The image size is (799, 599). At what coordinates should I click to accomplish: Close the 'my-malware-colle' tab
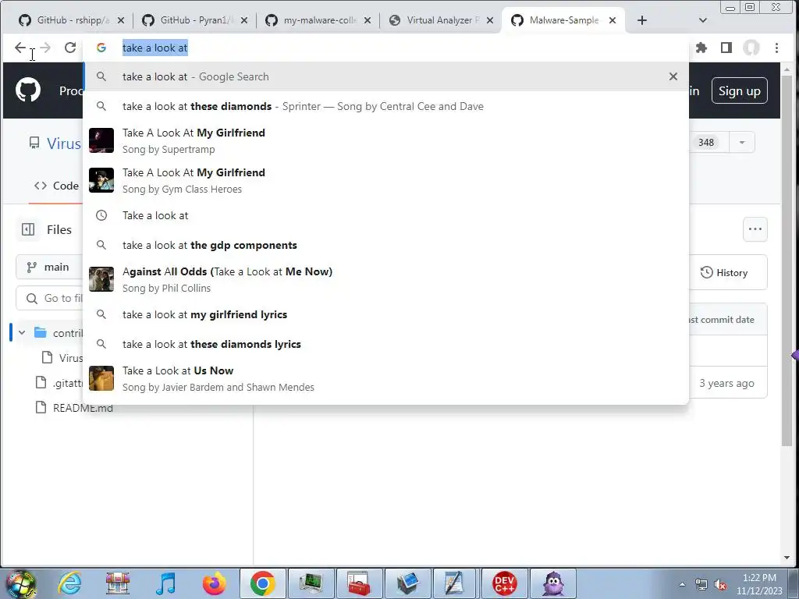tap(368, 20)
